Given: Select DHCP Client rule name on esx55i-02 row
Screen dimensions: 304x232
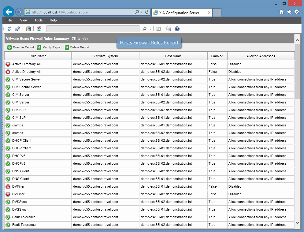Looking at the screenshot, I should tap(22, 140).
